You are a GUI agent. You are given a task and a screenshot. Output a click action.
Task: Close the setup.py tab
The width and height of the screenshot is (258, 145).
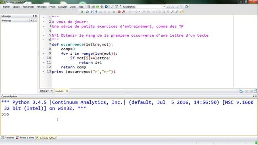click(52, 91)
